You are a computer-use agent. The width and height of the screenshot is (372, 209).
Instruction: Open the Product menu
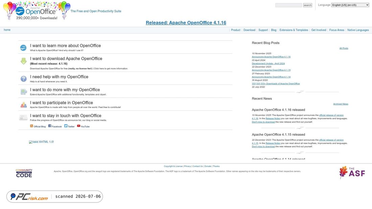click(x=236, y=30)
